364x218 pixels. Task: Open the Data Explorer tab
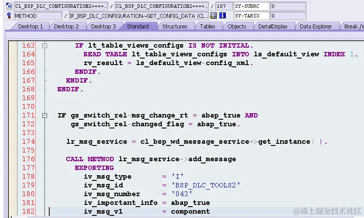point(316,27)
